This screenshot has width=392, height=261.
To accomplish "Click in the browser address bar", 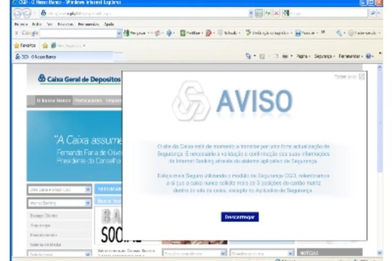I will 145,13.
